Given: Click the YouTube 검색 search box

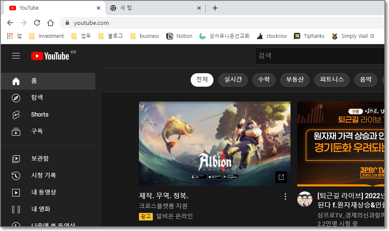Looking at the screenshot, I should [320, 56].
